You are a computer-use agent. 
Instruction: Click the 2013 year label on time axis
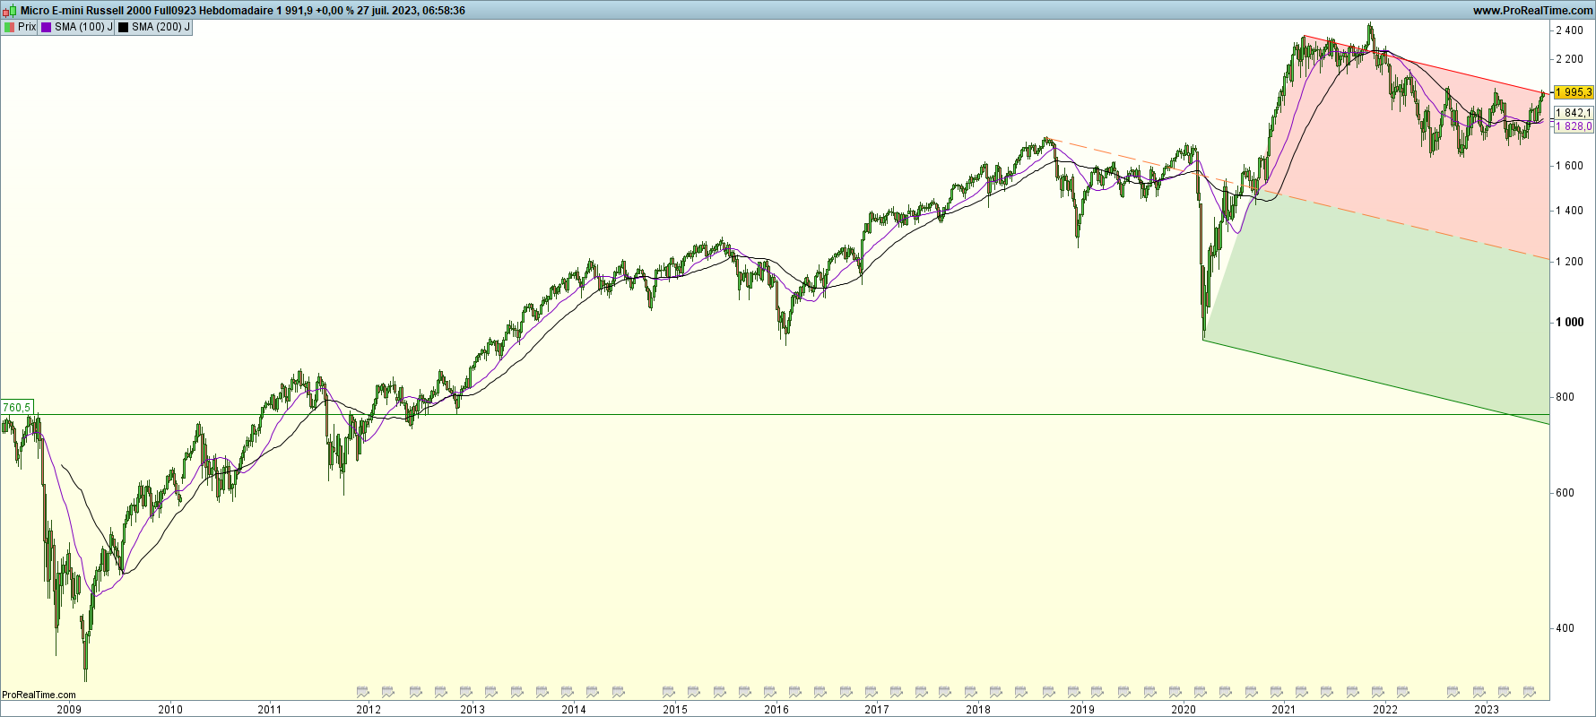coord(473,710)
